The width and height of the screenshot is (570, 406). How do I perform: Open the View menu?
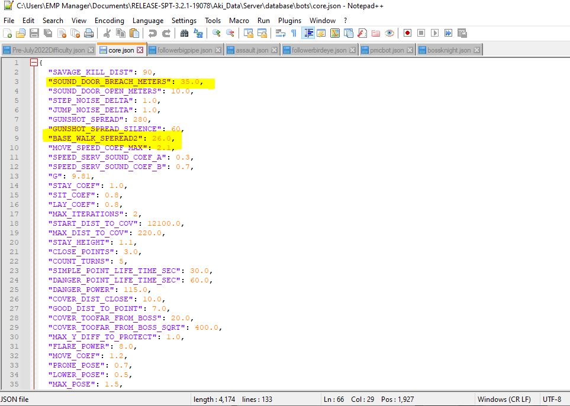click(79, 21)
